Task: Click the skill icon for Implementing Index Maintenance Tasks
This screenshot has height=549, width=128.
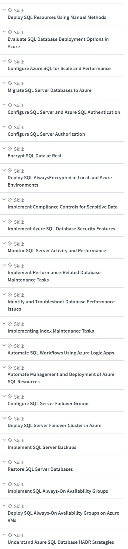Action: 10,324
